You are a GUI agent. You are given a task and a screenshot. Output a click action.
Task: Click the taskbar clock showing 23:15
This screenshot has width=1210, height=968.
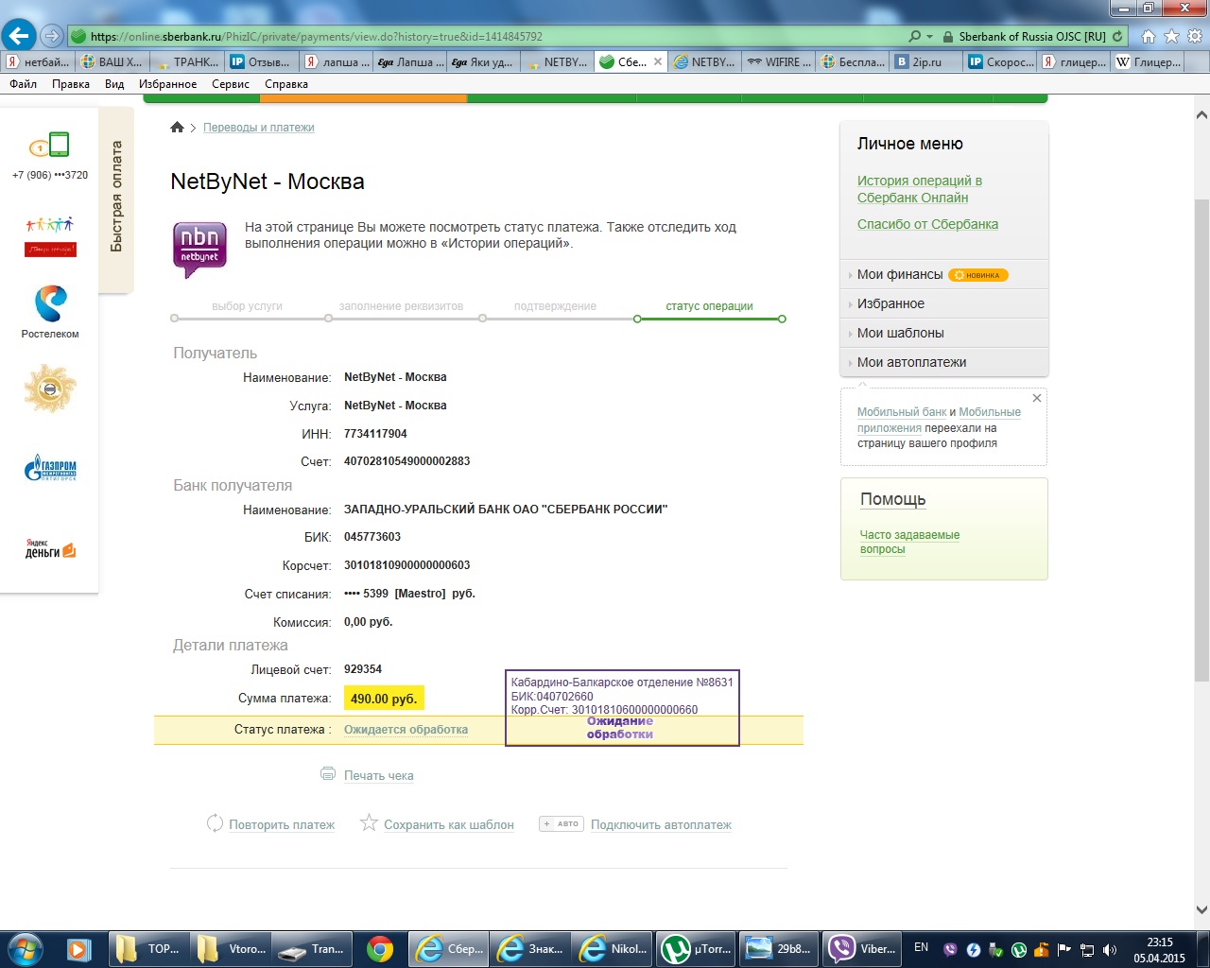(1159, 950)
